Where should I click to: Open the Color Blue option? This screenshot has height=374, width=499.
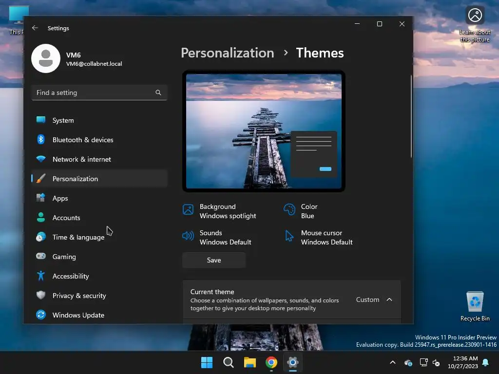[301, 211]
